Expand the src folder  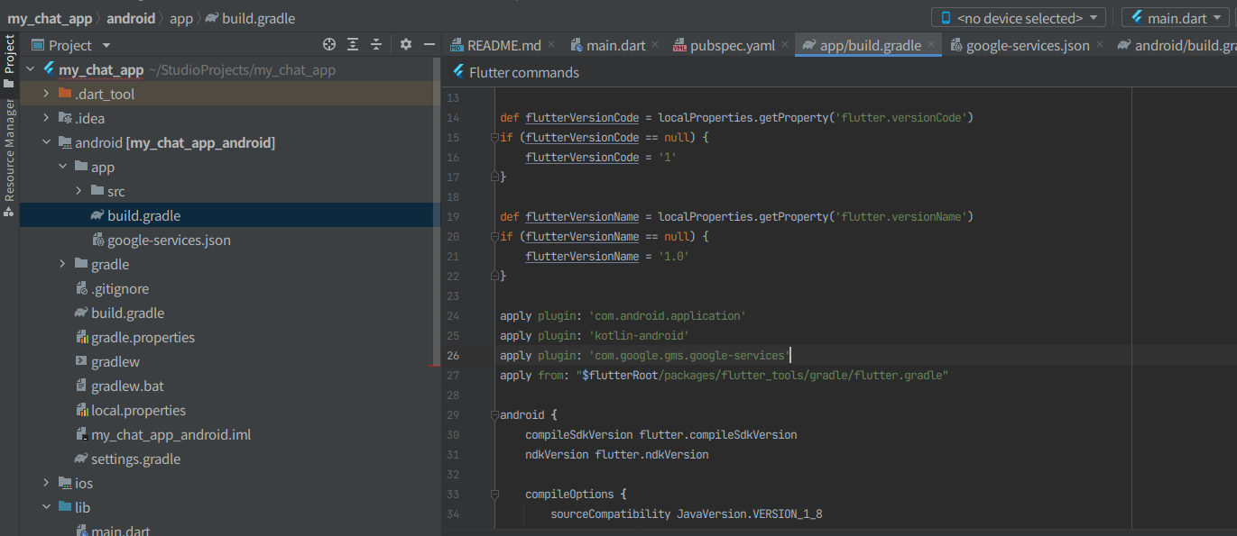pos(79,191)
